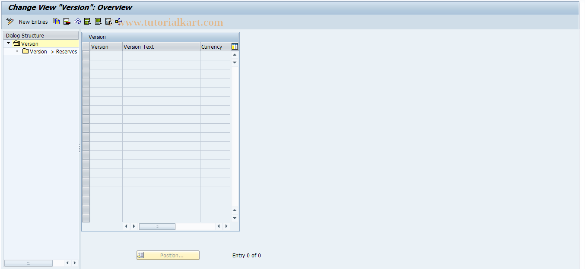
Task: Click the right arrow before the horizontal scrollbar thumb
Action: pyautogui.click(x=134, y=226)
